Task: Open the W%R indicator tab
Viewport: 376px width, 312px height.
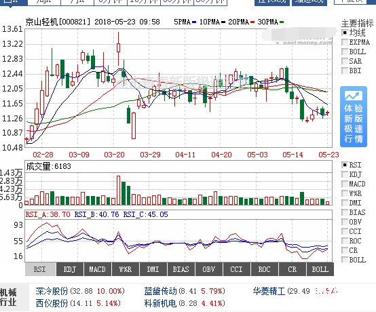Action: 126,269
